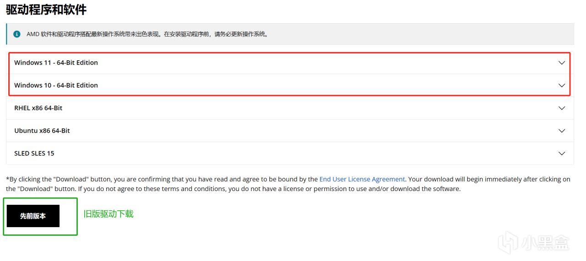
Task: Select the Windows 10 - 64-Bit Edition label
Action: 56,85
